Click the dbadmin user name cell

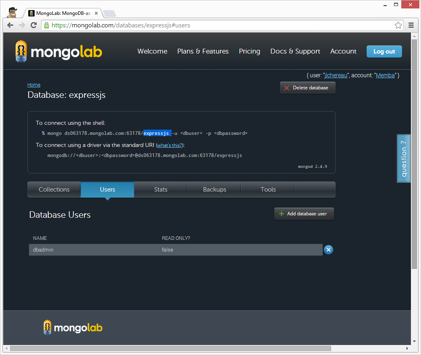(x=43, y=250)
